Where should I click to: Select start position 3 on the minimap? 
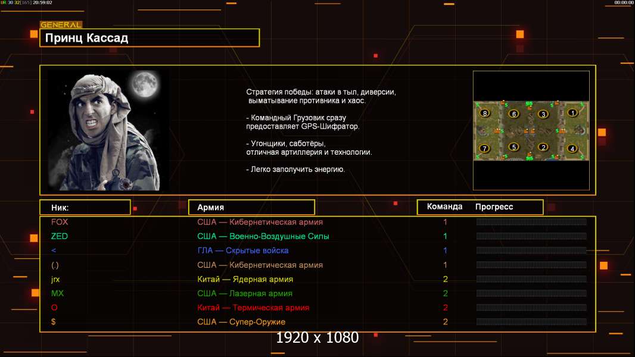(543, 114)
